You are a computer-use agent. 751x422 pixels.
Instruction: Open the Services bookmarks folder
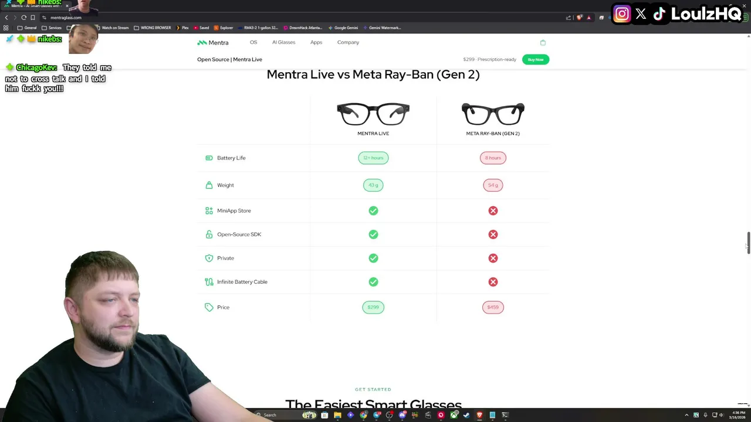pyautogui.click(x=52, y=28)
